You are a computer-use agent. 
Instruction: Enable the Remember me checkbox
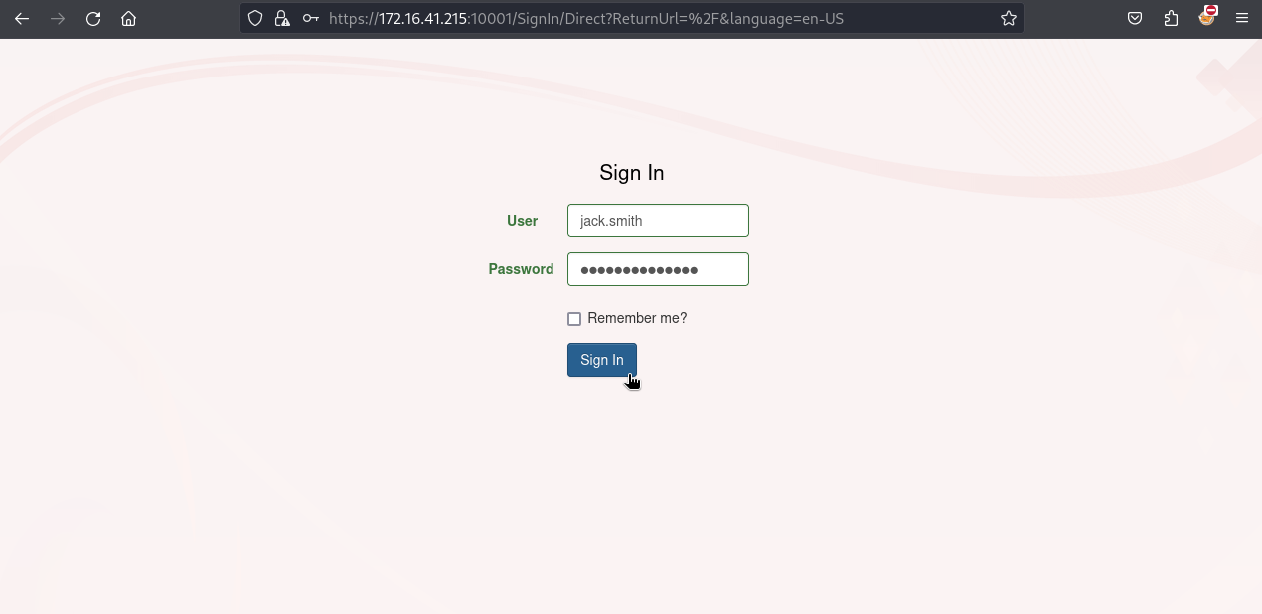(x=574, y=319)
